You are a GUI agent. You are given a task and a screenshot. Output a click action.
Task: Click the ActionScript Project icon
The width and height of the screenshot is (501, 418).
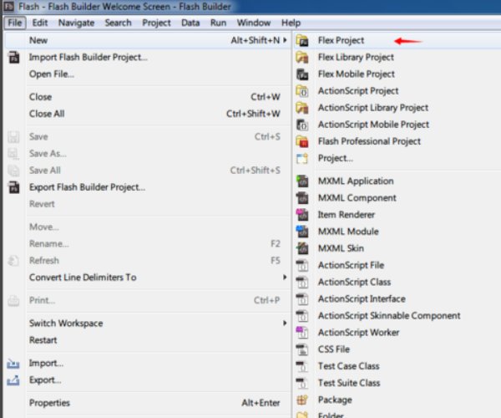pos(302,90)
